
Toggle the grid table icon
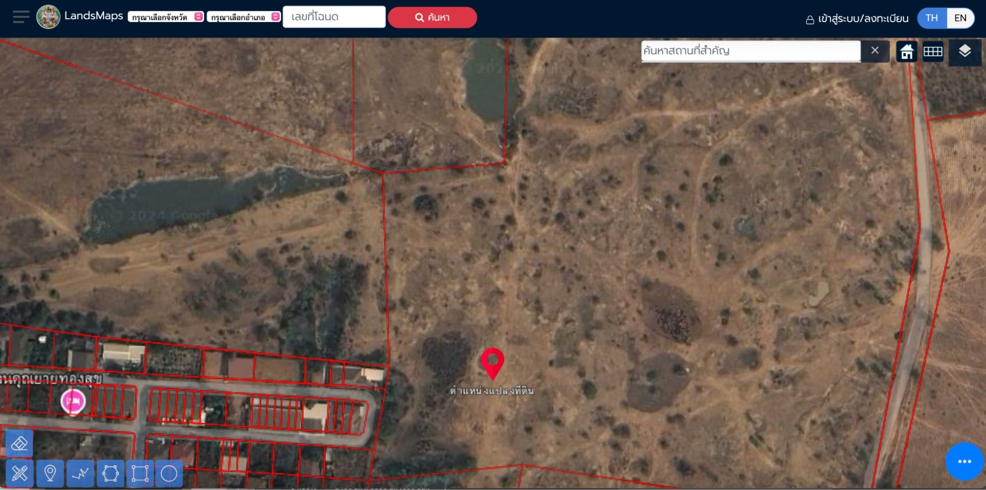(933, 52)
